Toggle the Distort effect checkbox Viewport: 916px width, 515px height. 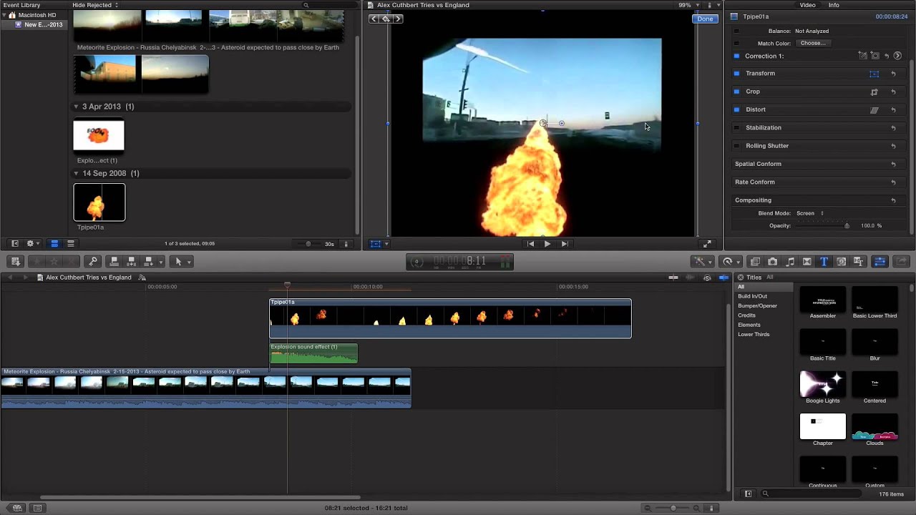click(x=736, y=109)
